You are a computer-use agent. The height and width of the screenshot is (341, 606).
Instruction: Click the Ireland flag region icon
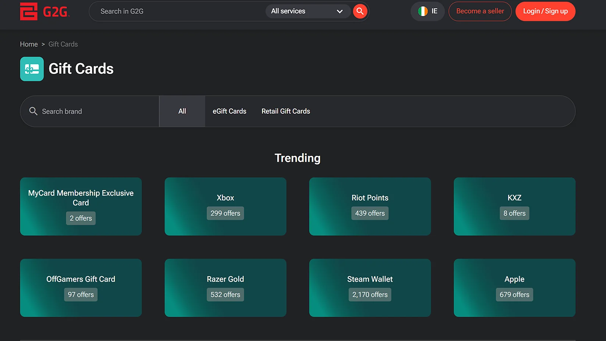point(423,11)
